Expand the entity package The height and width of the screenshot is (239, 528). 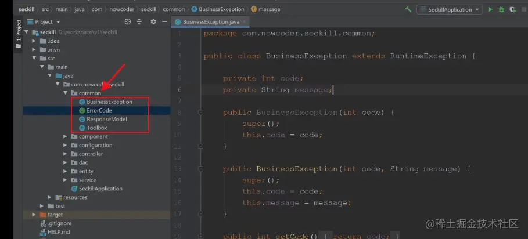66,172
